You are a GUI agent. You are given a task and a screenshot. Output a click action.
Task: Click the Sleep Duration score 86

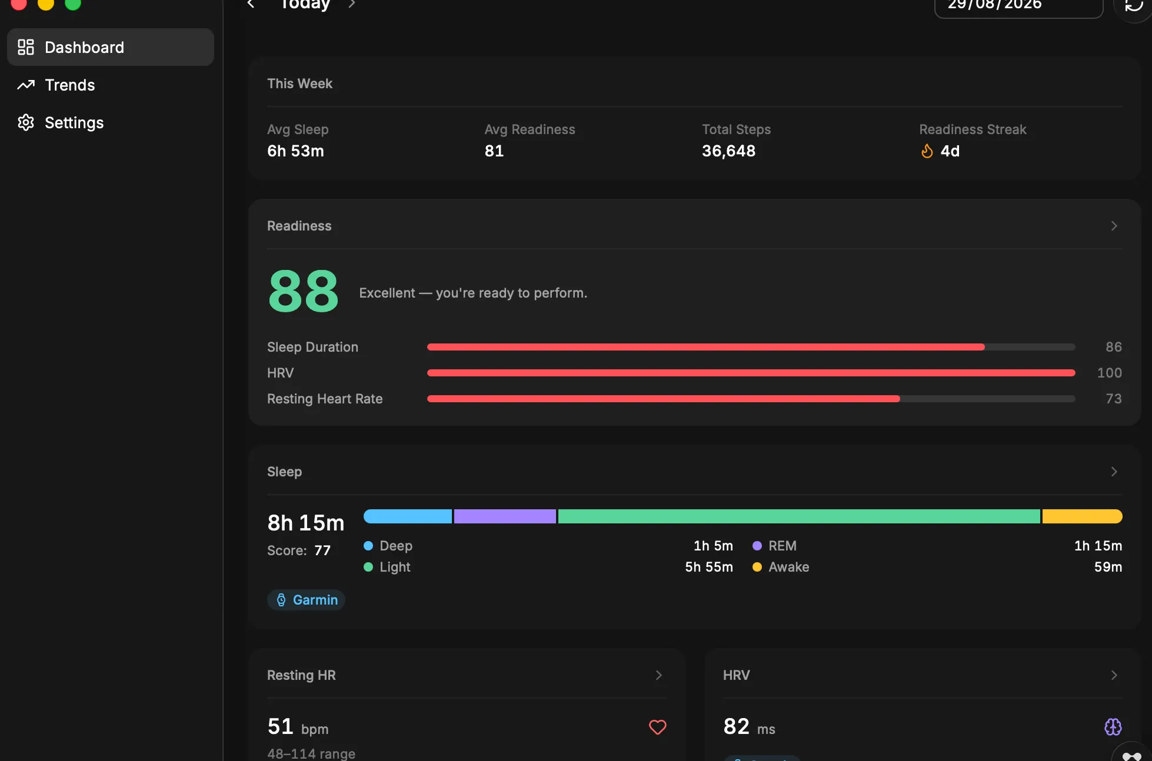1114,347
